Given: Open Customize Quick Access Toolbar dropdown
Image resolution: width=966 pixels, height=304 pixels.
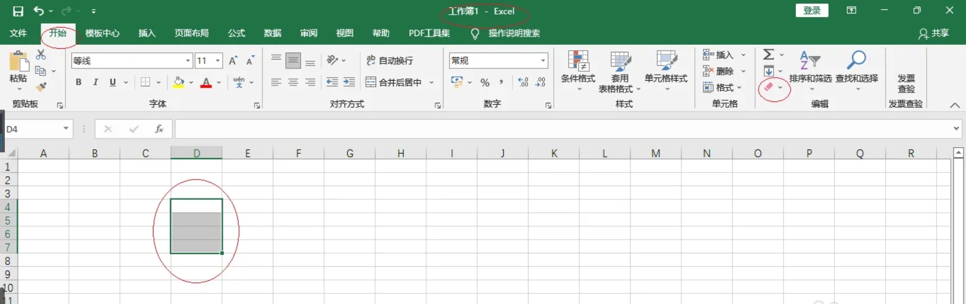Looking at the screenshot, I should click(94, 11).
